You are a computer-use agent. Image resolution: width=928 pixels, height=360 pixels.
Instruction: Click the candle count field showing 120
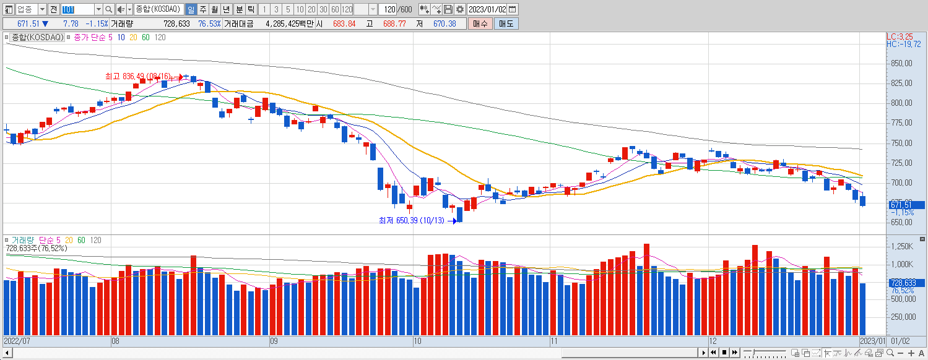click(388, 9)
